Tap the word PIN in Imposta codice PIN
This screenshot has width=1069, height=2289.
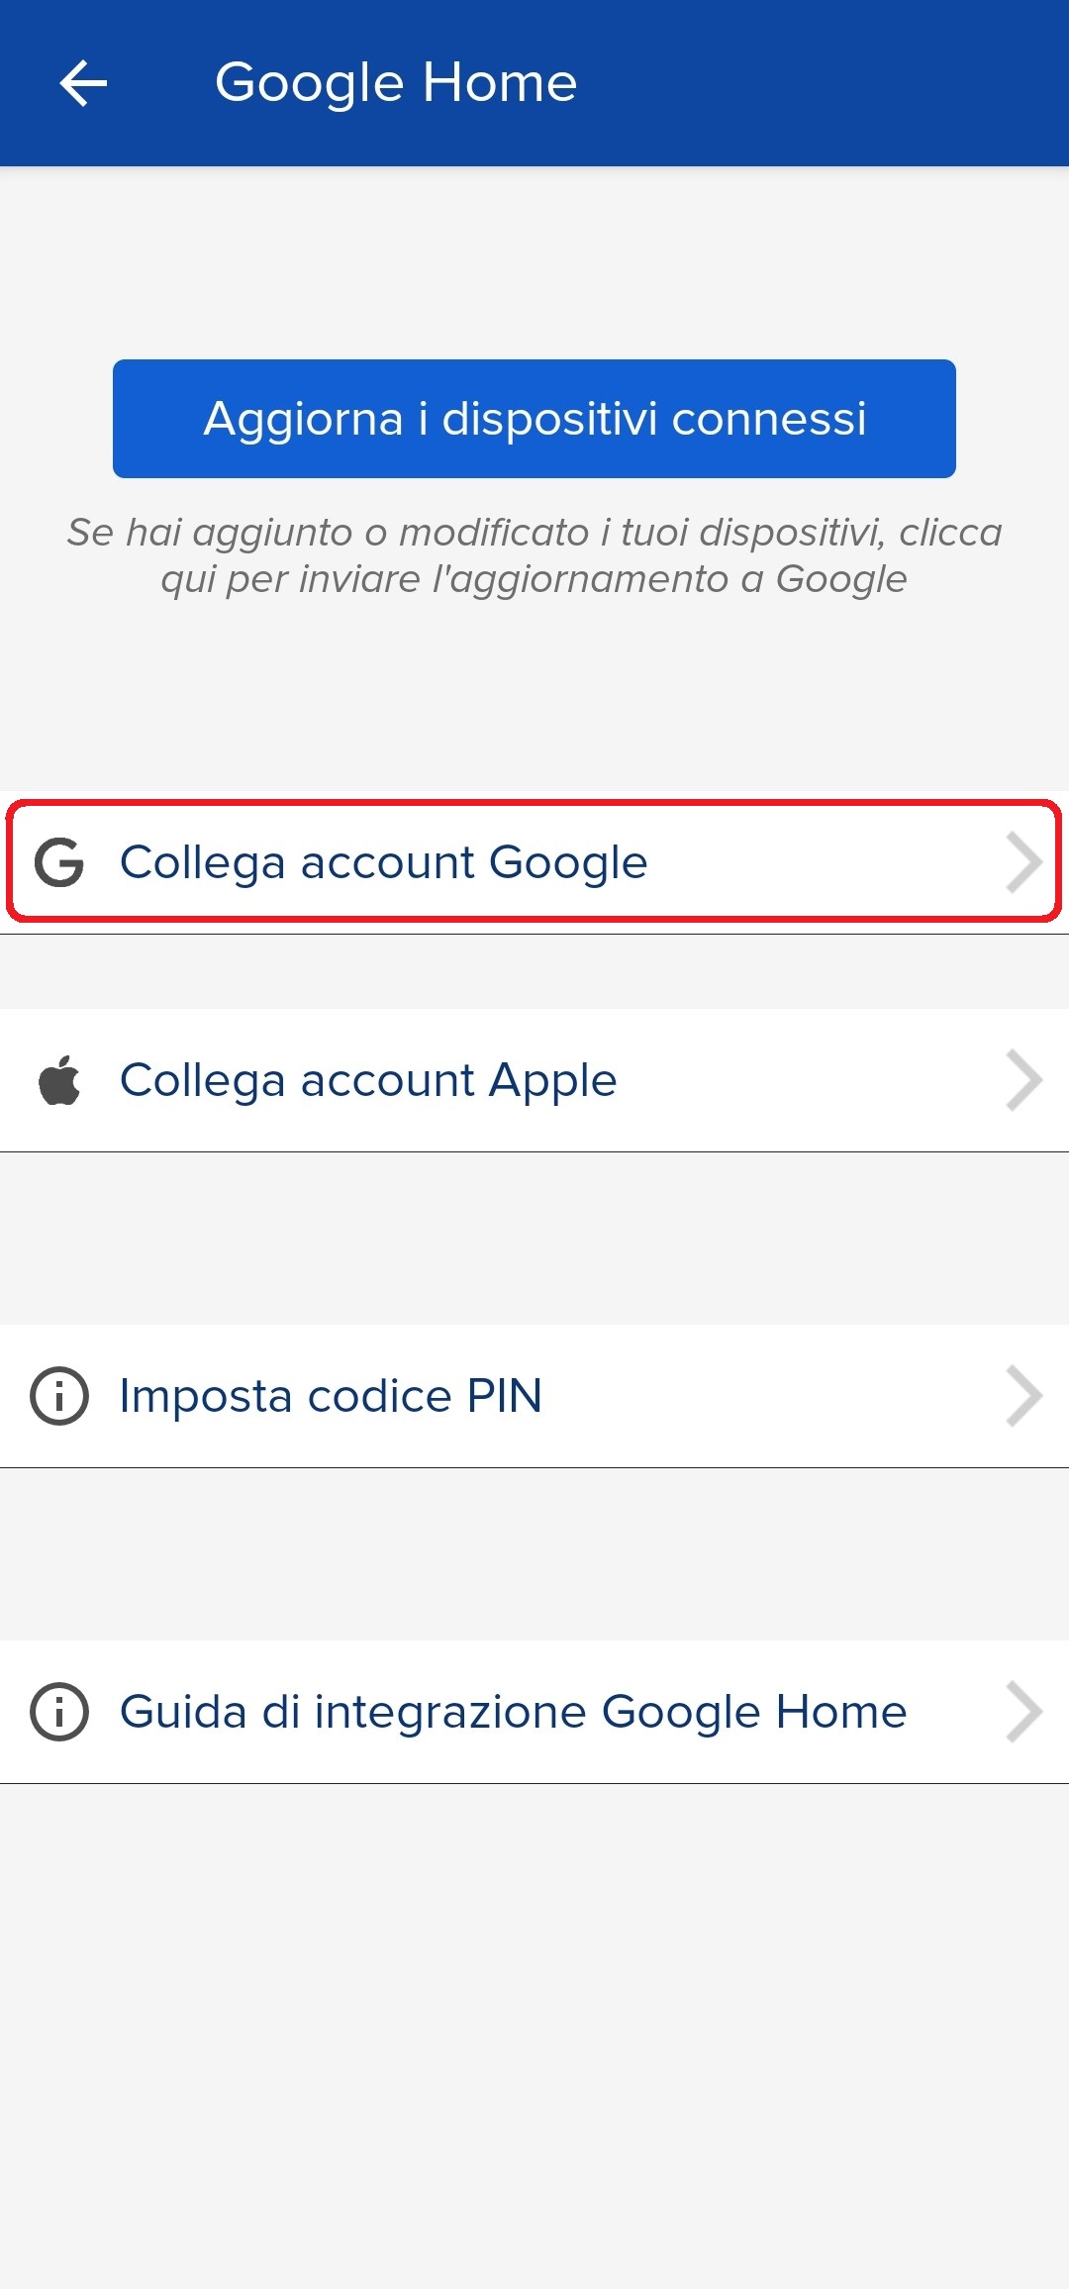504,1396
